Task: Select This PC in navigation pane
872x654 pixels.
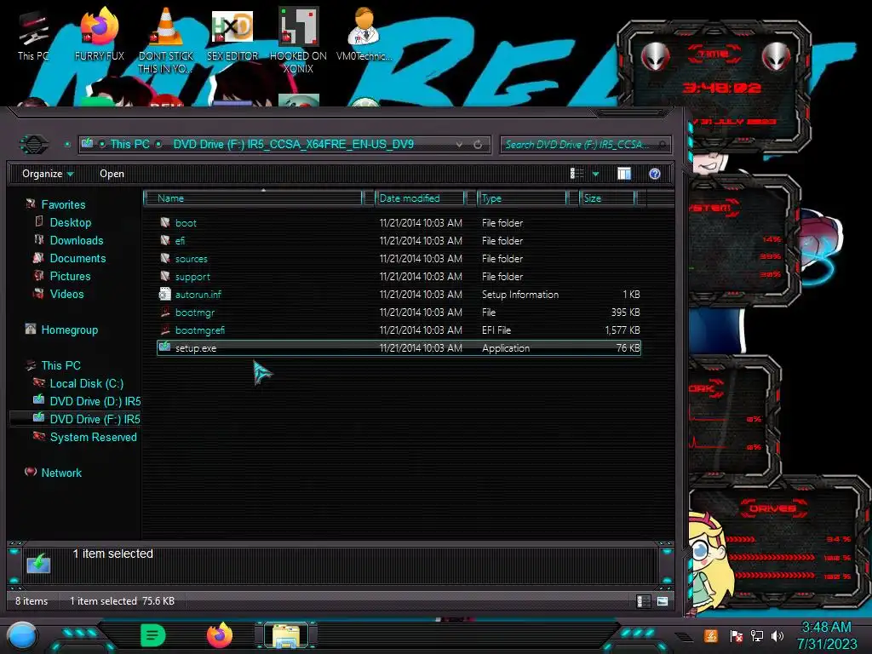Action: [x=60, y=365]
